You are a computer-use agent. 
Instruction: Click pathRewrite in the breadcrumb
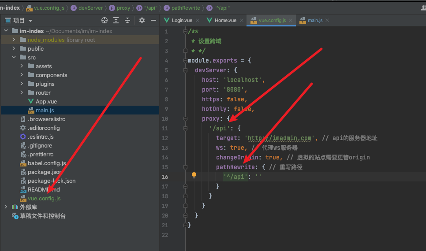(186, 8)
